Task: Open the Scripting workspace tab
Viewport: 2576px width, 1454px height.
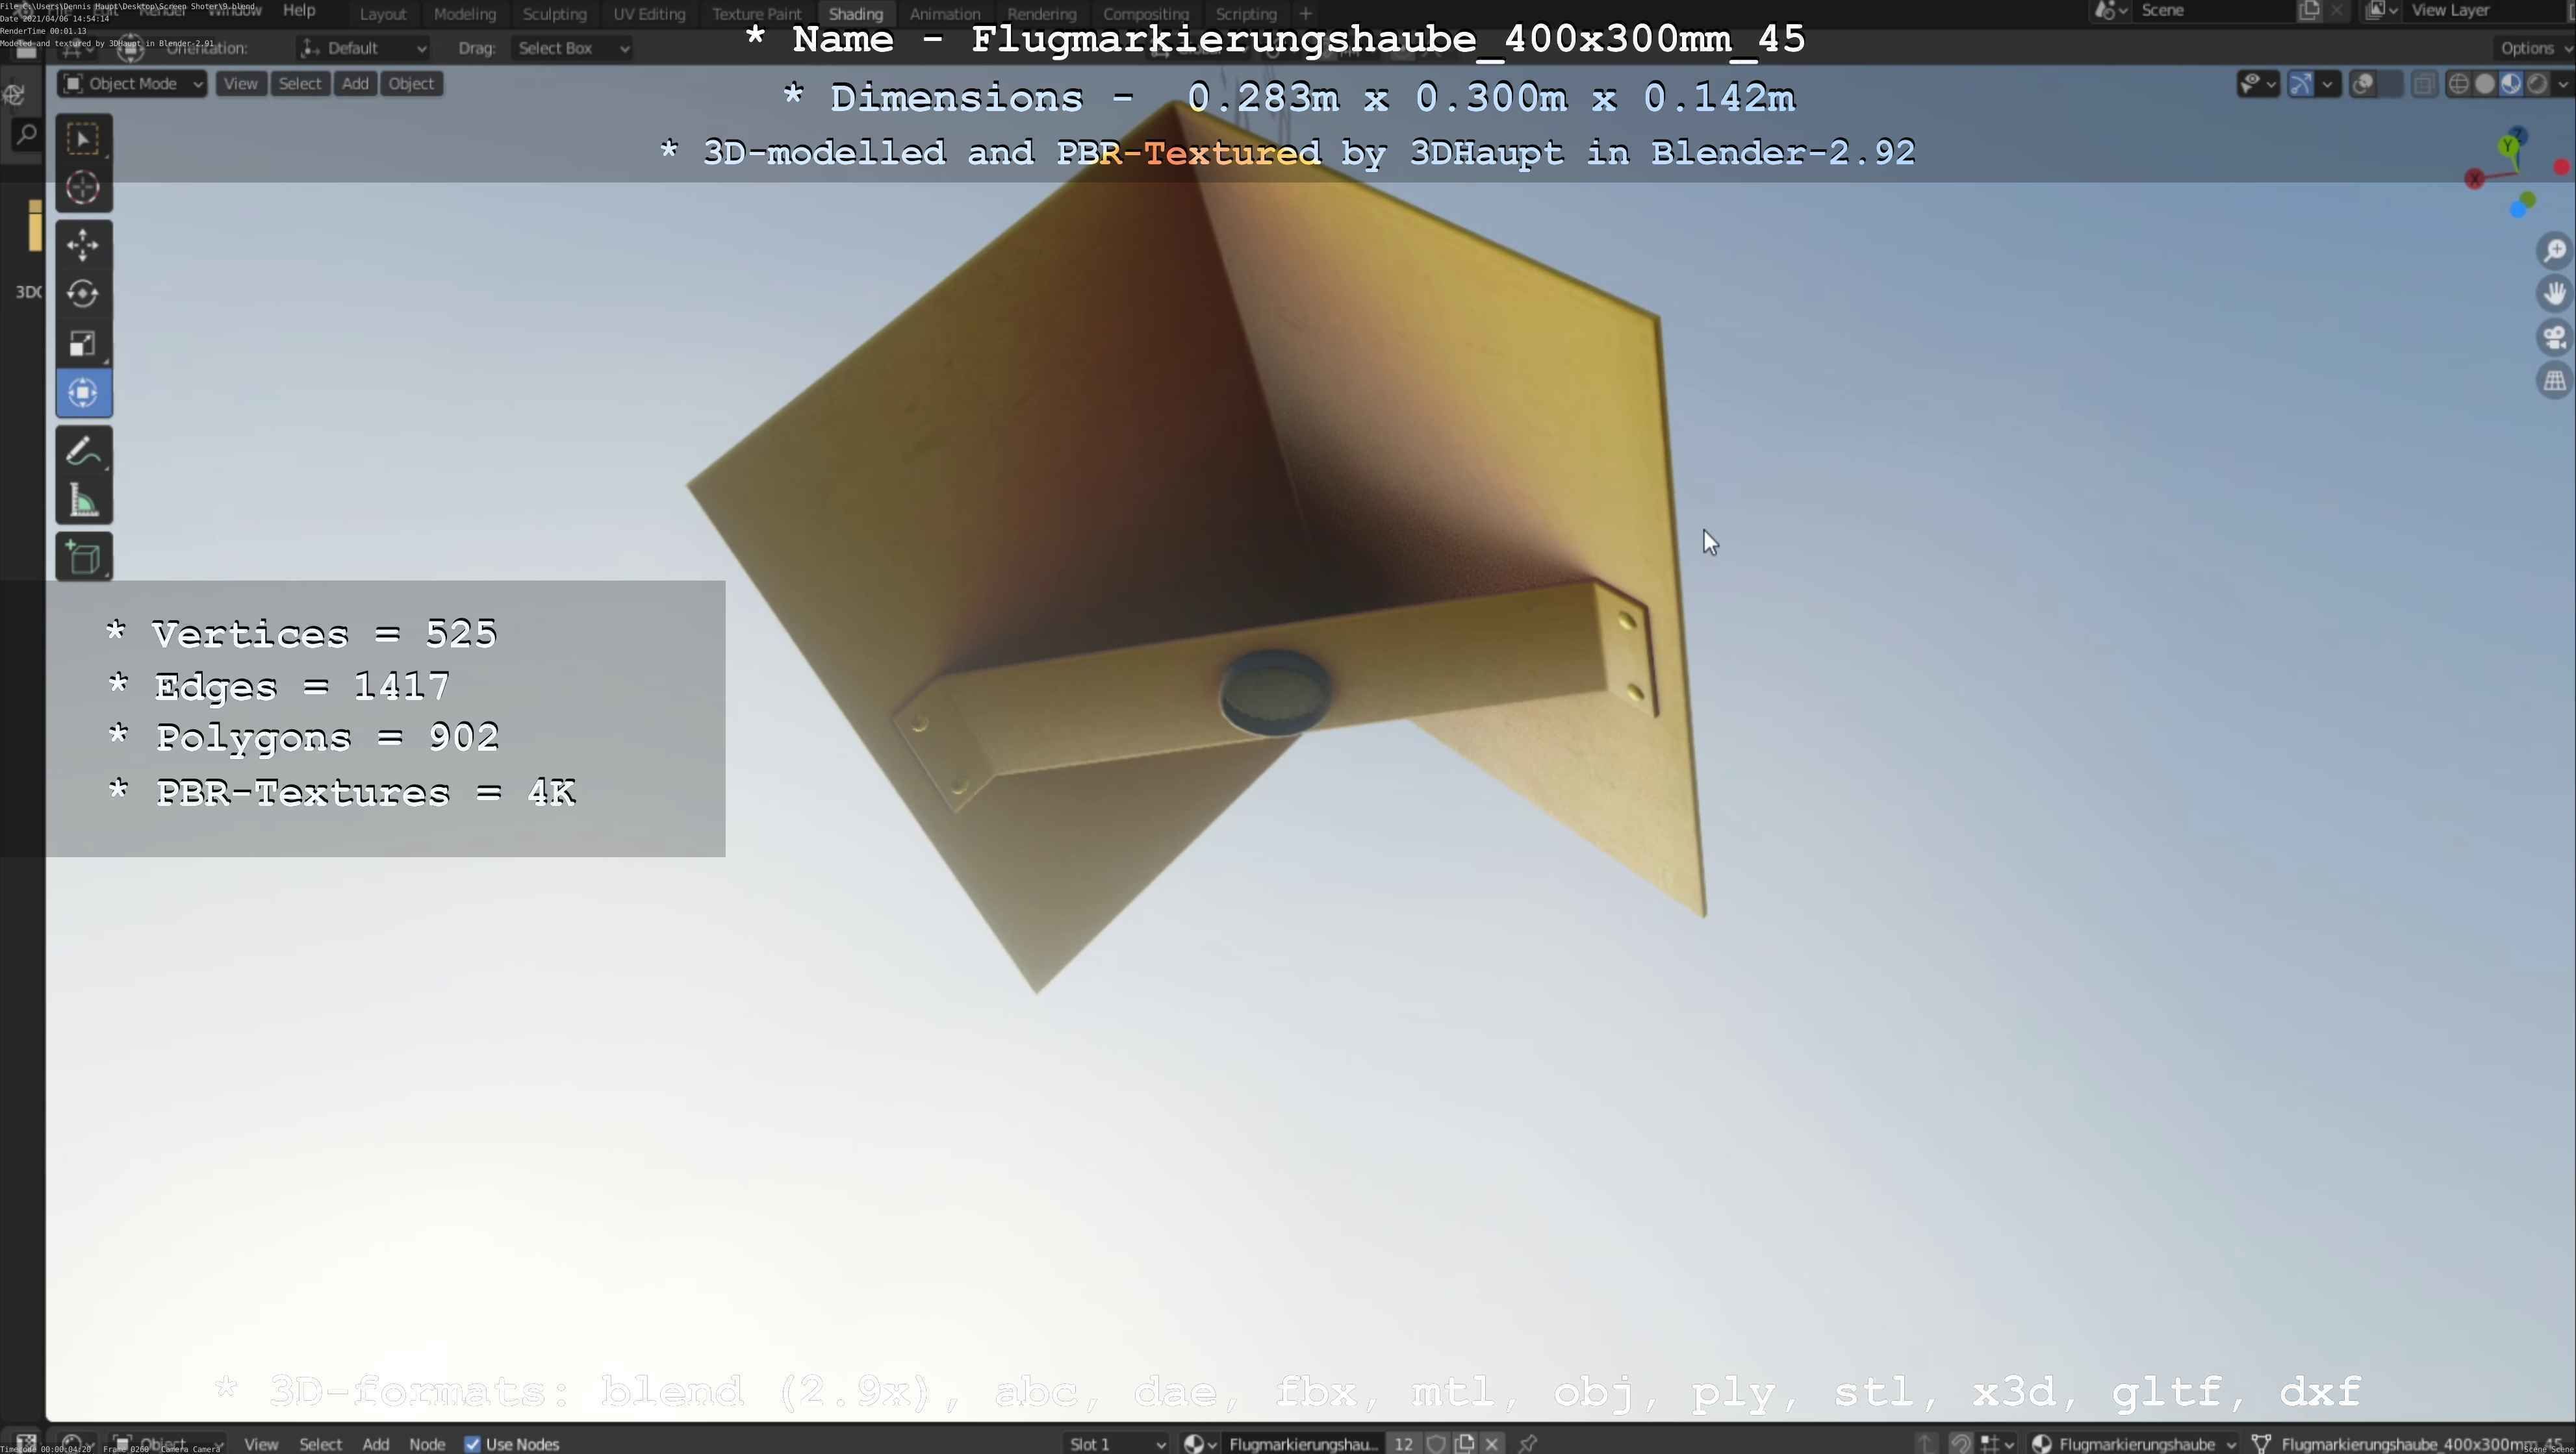Action: coord(1246,14)
